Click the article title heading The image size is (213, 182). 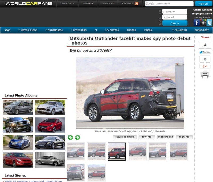[129, 41]
